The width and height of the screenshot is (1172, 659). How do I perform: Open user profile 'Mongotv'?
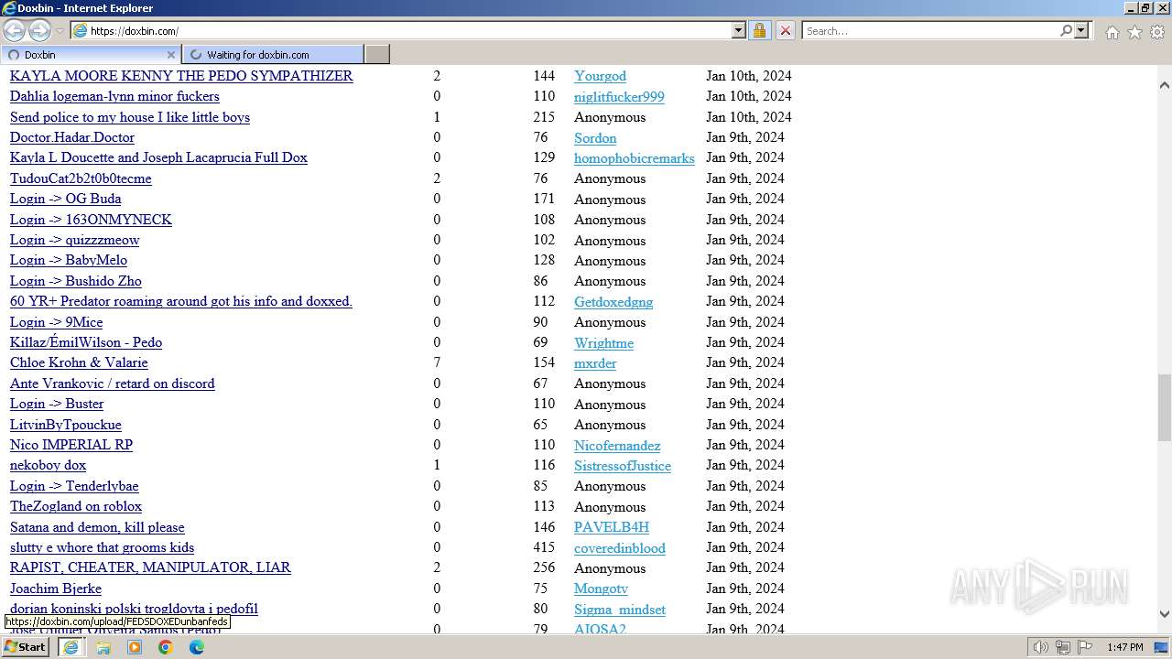tap(601, 589)
